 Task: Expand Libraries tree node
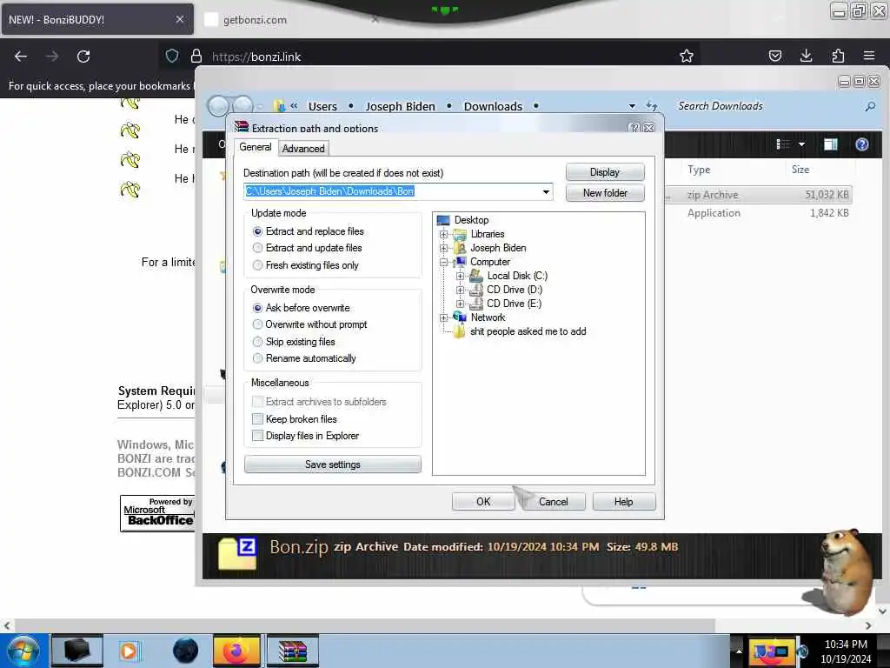pyautogui.click(x=444, y=234)
